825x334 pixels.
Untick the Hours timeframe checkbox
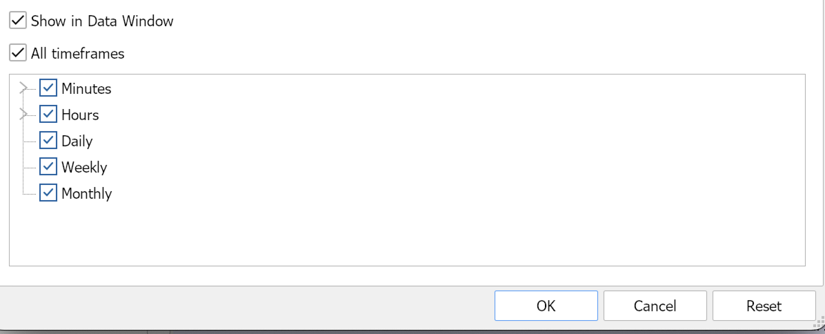coord(48,115)
